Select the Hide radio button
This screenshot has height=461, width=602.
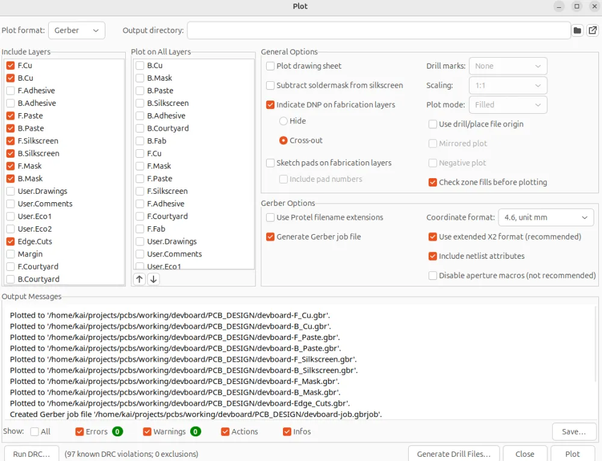(x=284, y=121)
